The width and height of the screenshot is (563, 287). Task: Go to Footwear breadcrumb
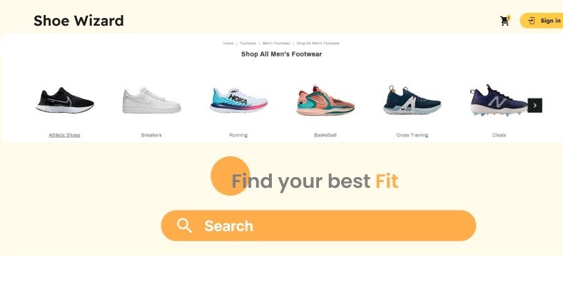248,43
